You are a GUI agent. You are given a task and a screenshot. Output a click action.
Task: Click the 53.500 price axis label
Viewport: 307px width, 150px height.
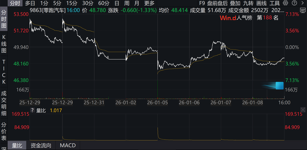point(21,14)
